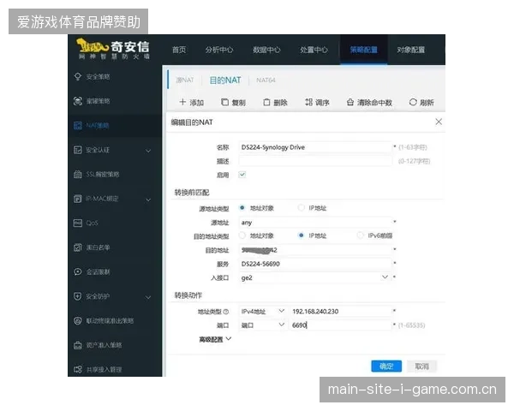Open 安全认证 sidebar icon
Image resolution: width=514 pixels, height=411 pixels.
78,150
